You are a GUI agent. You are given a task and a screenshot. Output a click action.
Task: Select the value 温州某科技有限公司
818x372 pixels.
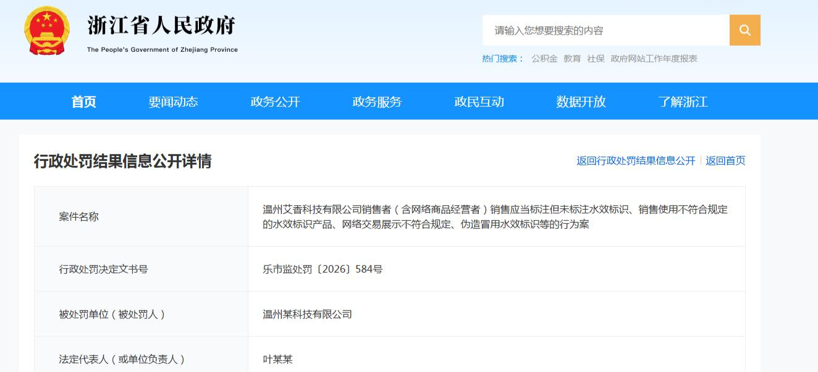[x=307, y=314]
